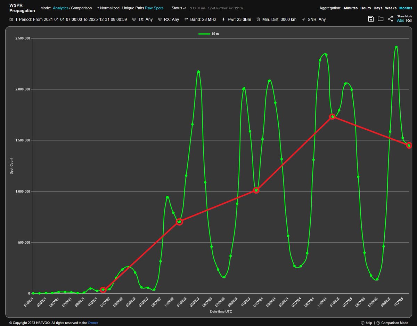417x326 pixels.
Task: Click the Spot Count axis label
Action: [x=11, y=165]
